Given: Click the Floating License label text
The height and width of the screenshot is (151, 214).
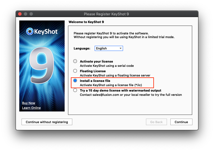Looking at the screenshot, I should tap(93, 71).
